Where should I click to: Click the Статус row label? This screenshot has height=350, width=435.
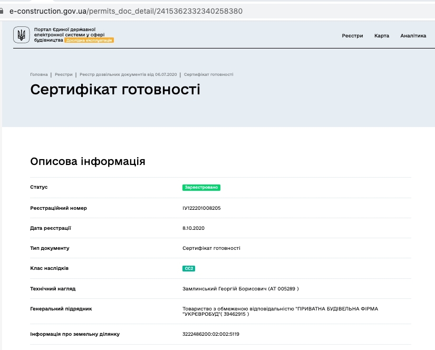[x=39, y=187]
